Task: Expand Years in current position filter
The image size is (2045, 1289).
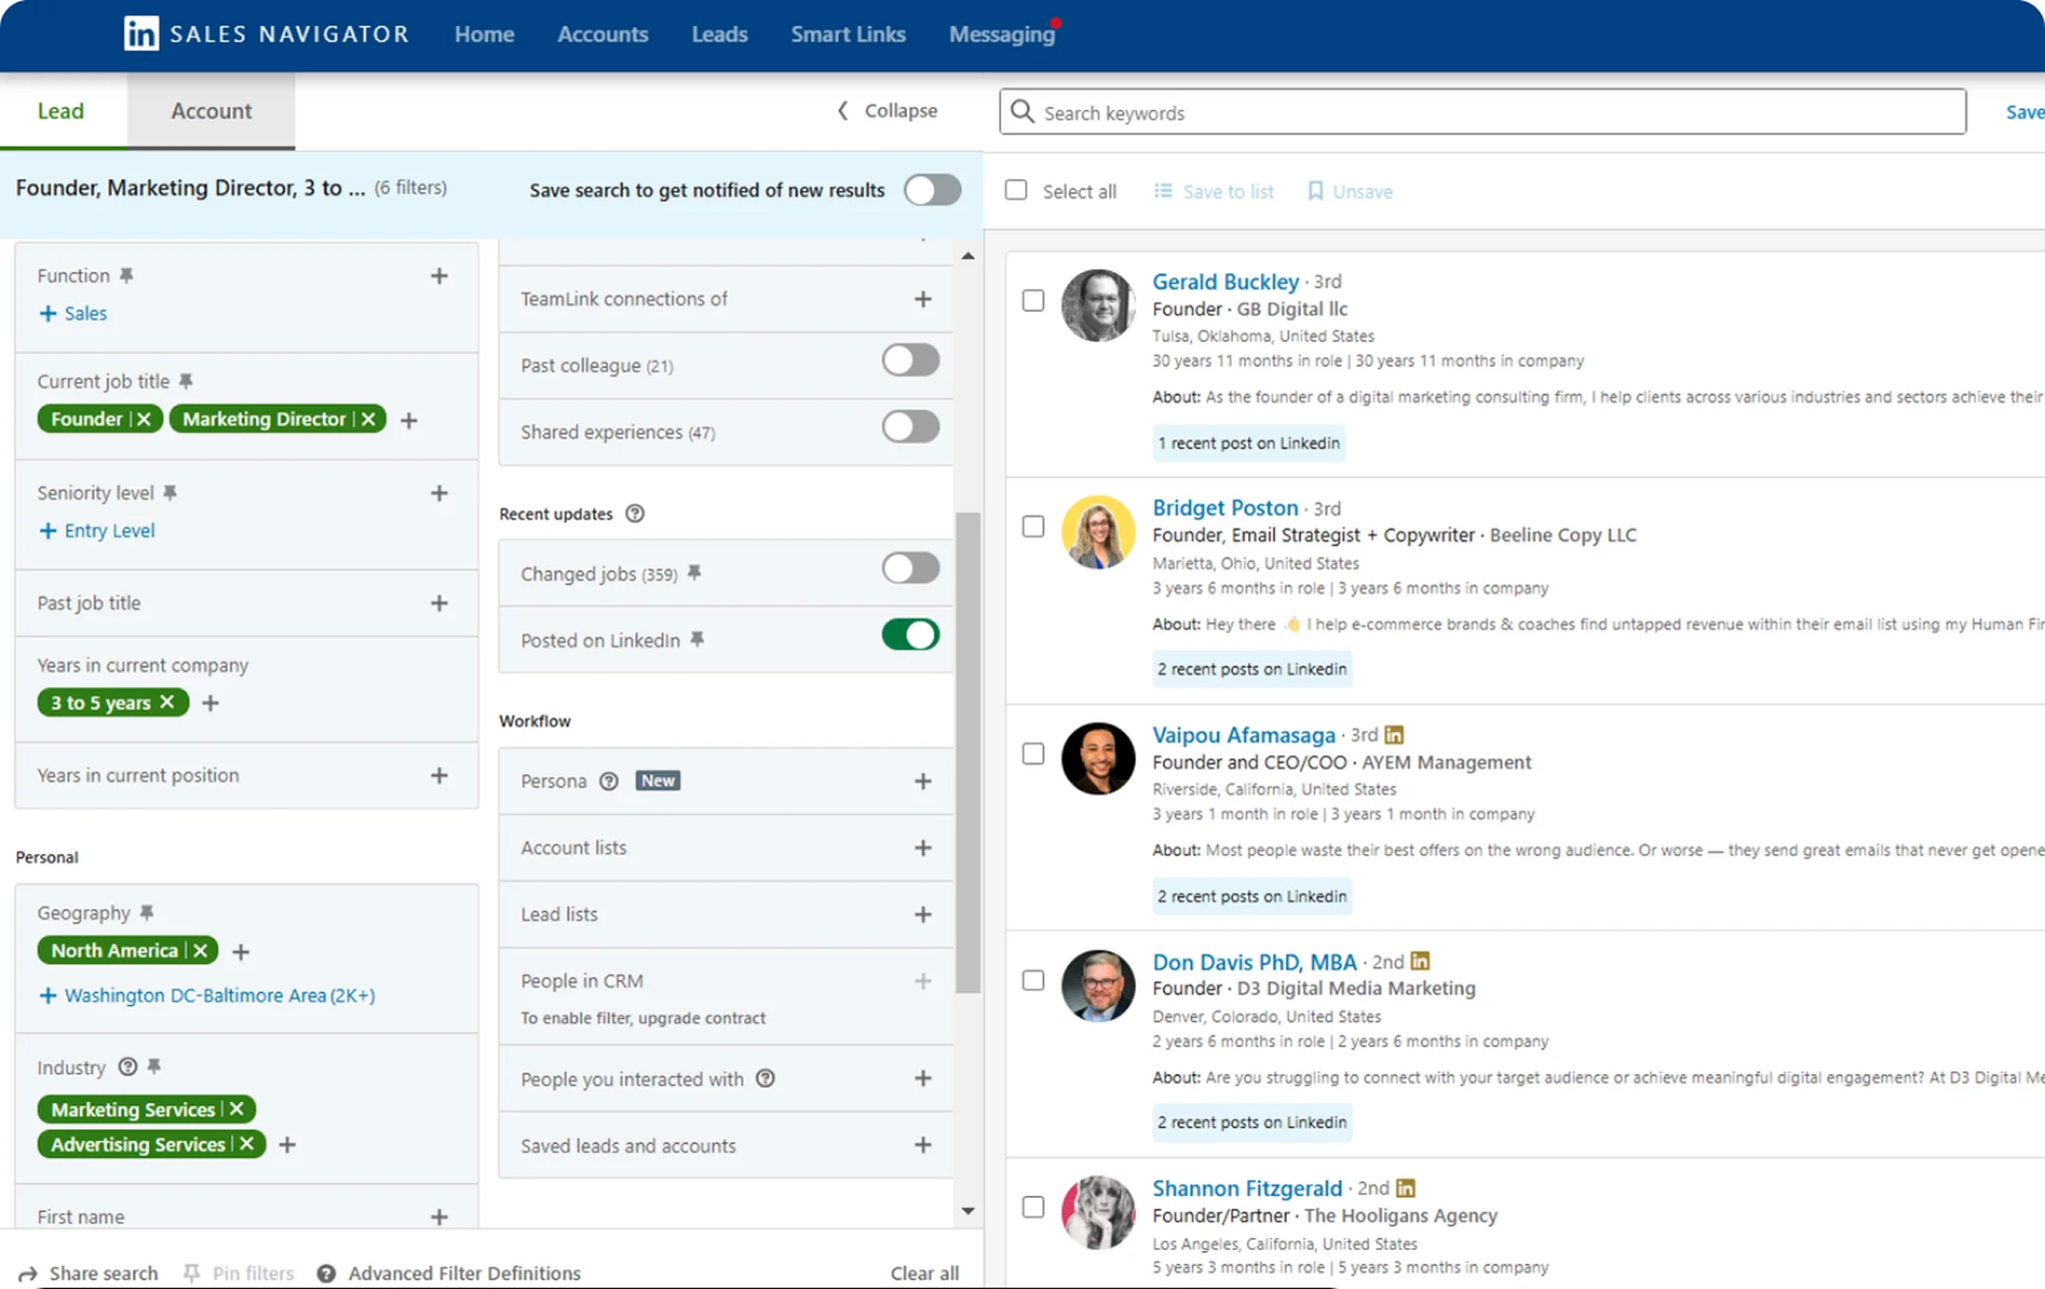Action: 439,775
